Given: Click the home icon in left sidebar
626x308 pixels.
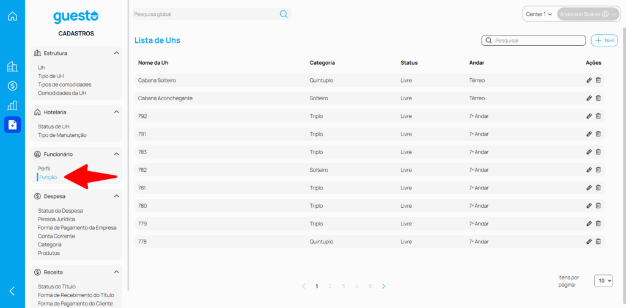Looking at the screenshot, I should [x=12, y=16].
